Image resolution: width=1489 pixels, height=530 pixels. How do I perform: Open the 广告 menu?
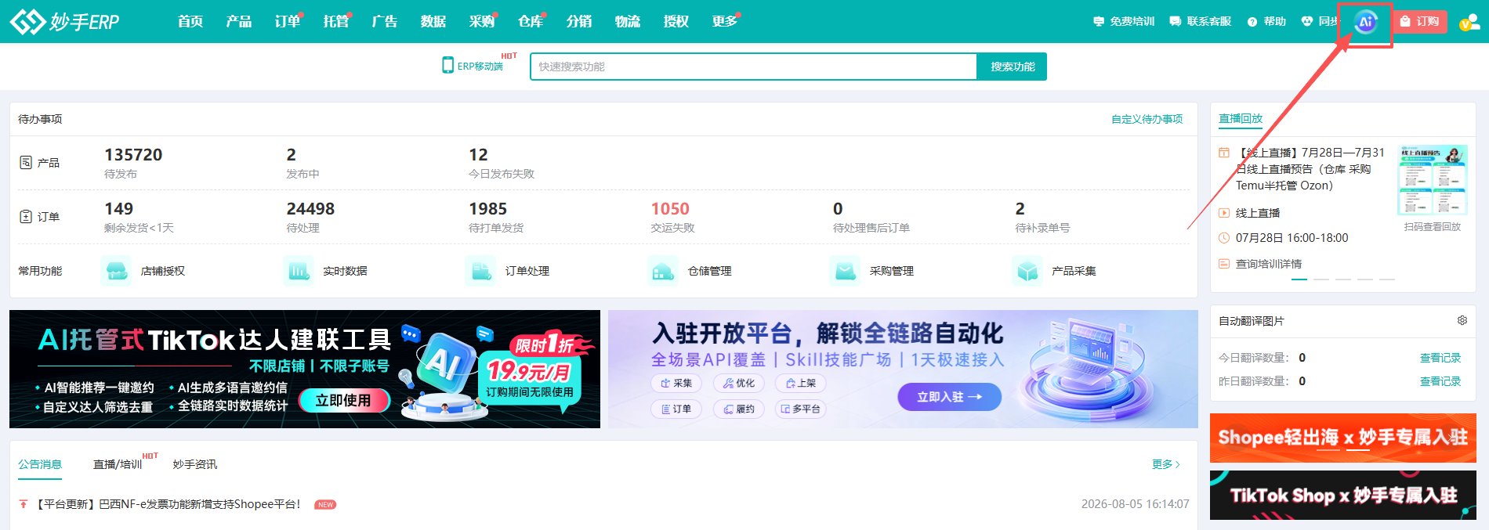point(385,21)
